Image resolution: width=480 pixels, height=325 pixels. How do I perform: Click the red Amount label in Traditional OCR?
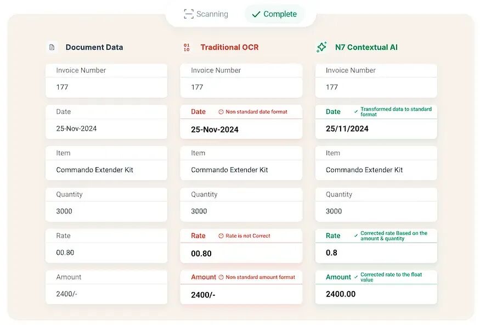(x=204, y=277)
